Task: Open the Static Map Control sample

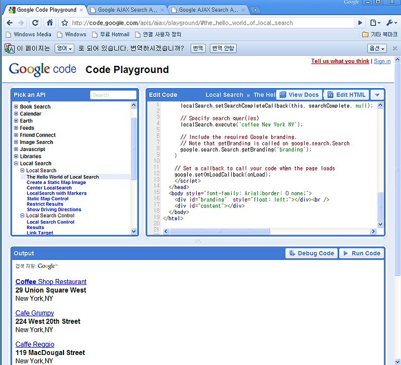Action: [x=47, y=198]
